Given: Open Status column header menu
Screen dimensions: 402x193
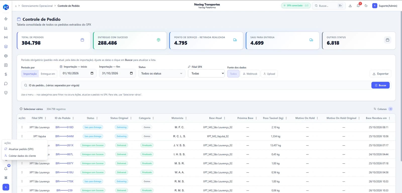Looking at the screenshot, I should pyautogui.click(x=97, y=118).
